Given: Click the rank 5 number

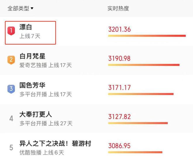Looking at the screenshot, I should point(11,148).
